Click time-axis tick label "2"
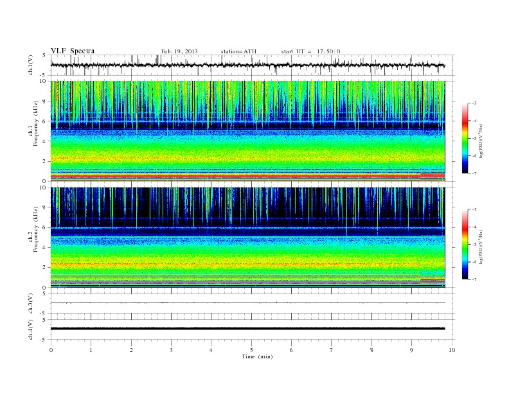509x393 pixels. point(131,350)
